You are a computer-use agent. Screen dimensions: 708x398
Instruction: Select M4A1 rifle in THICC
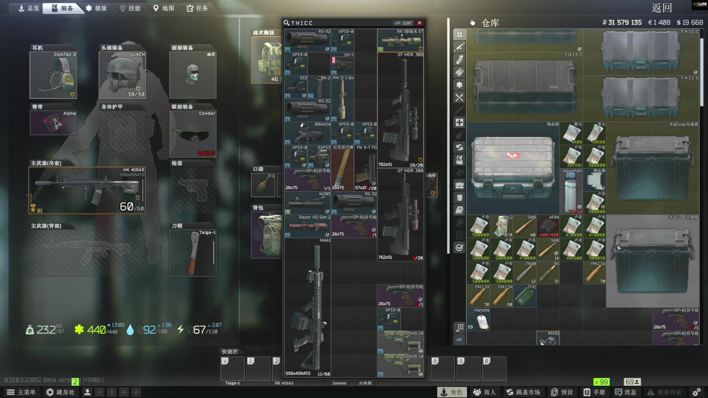308,307
